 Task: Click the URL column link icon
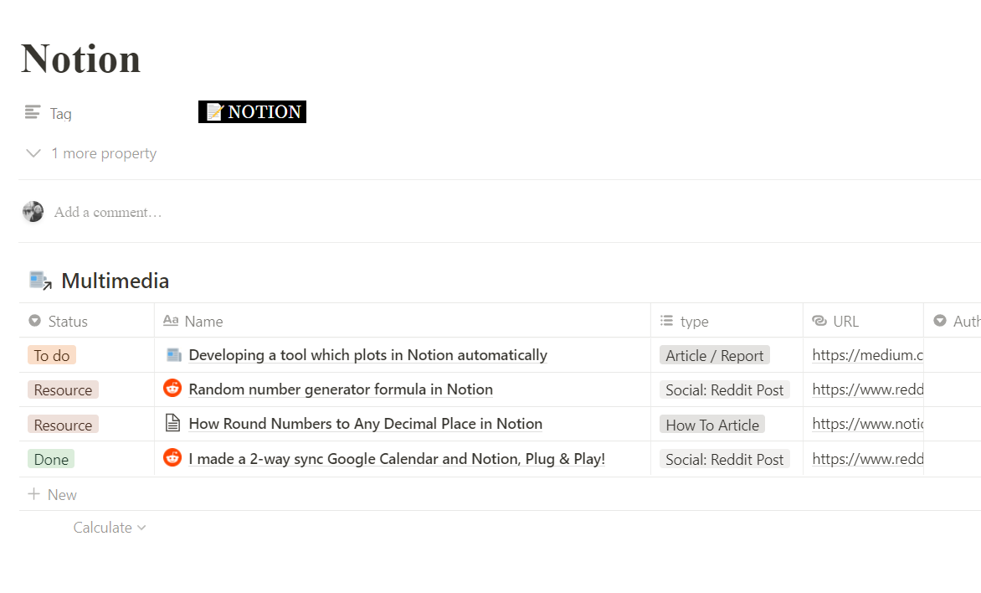point(819,321)
